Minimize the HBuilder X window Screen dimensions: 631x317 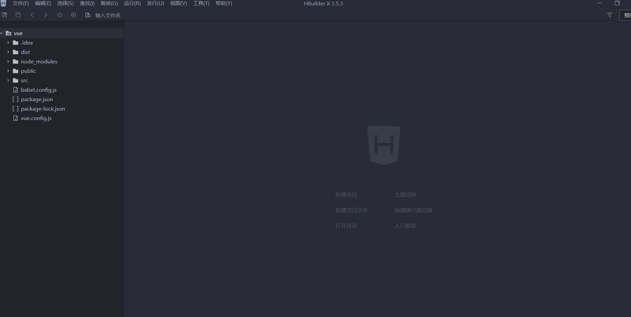[x=599, y=3]
